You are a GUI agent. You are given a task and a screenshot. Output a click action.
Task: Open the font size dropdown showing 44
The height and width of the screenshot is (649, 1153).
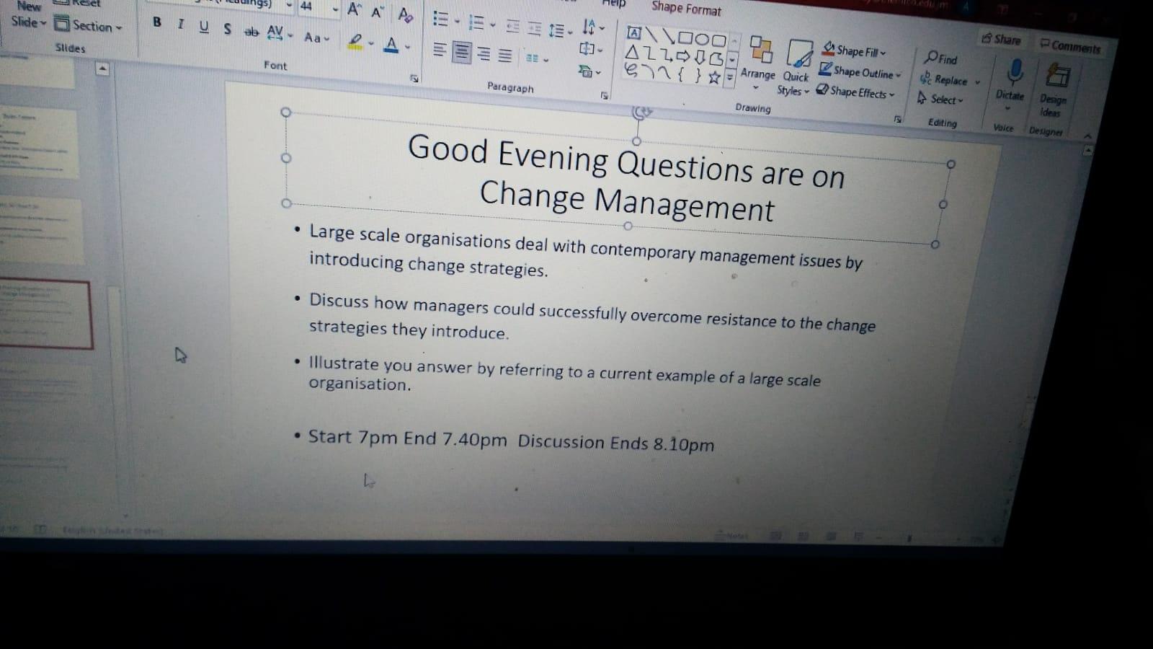336,10
